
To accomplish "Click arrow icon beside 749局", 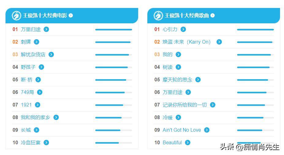I will (40, 92).
